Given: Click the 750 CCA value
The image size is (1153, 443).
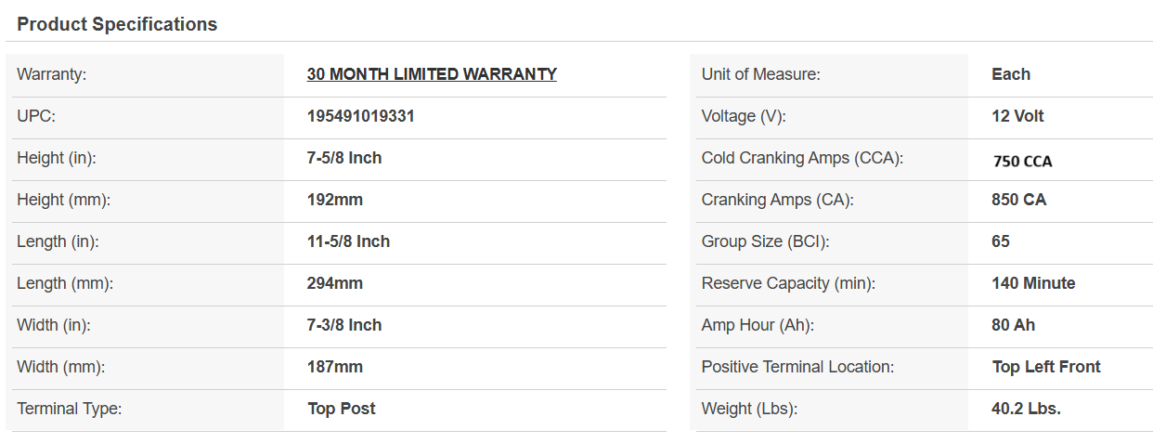Looking at the screenshot, I should [1023, 161].
